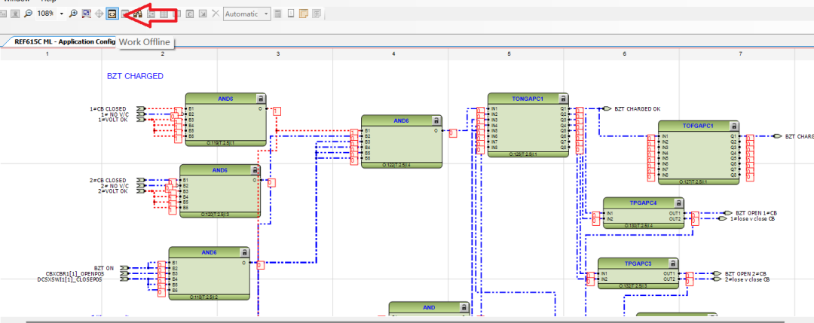Click column header 6 of the diagram grid
Viewport: 814px width, 323px height.
pyautogui.click(x=625, y=54)
